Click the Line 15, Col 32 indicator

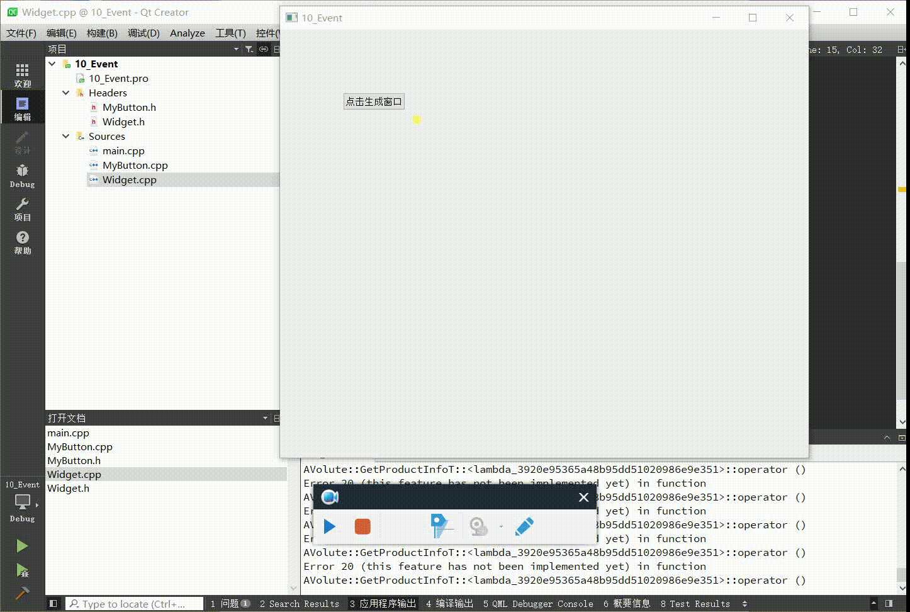tap(846, 50)
